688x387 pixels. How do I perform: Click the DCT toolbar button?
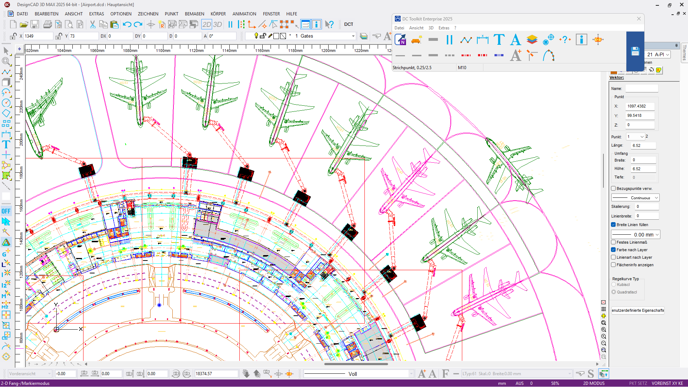(x=349, y=24)
